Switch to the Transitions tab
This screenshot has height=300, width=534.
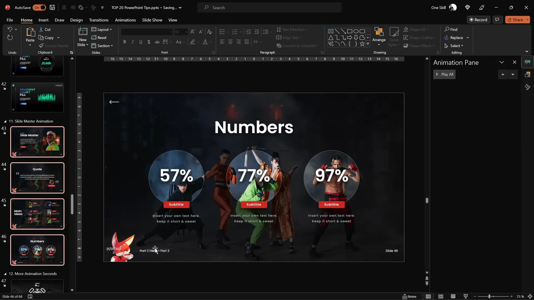point(99,20)
